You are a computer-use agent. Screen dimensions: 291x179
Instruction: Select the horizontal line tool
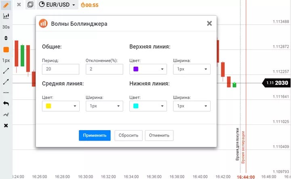pyautogui.click(x=6, y=93)
